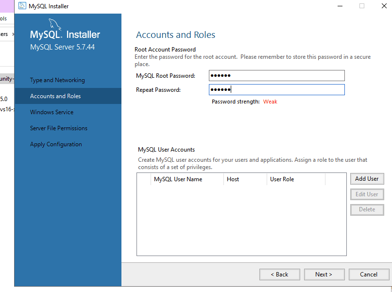
Task: Click into the Repeat Password field
Action: tap(276, 90)
